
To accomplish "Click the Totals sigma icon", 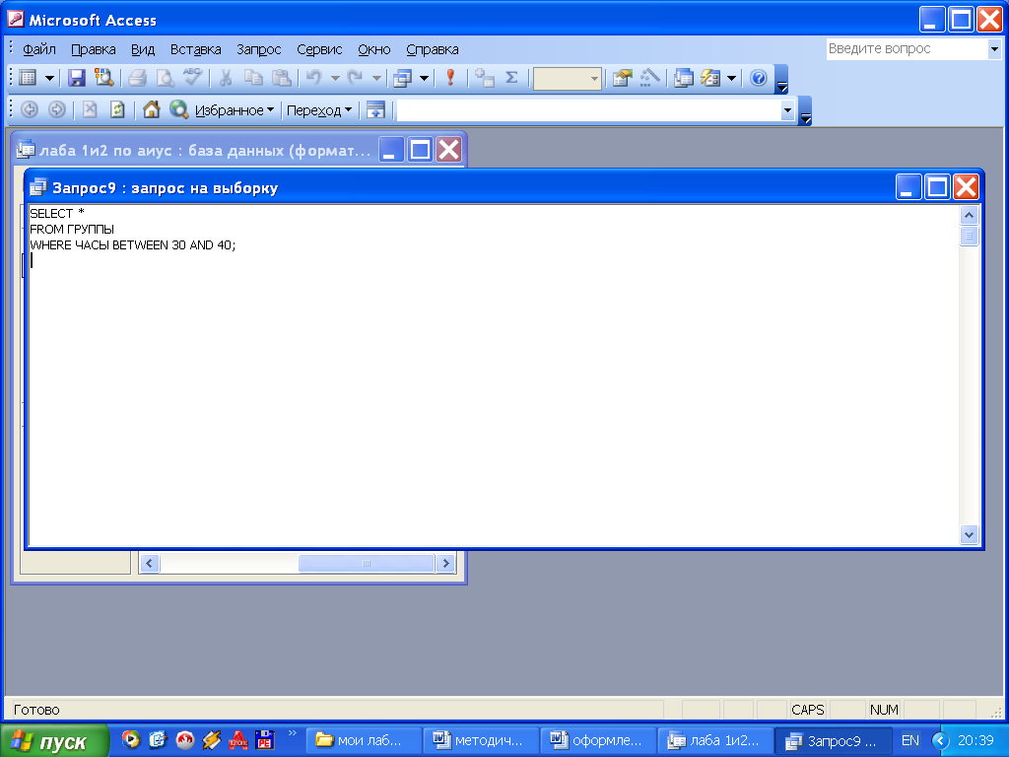I will [x=511, y=79].
